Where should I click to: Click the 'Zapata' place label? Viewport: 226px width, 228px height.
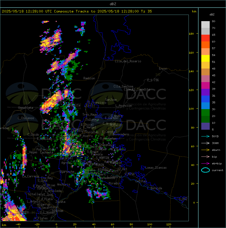60,202
